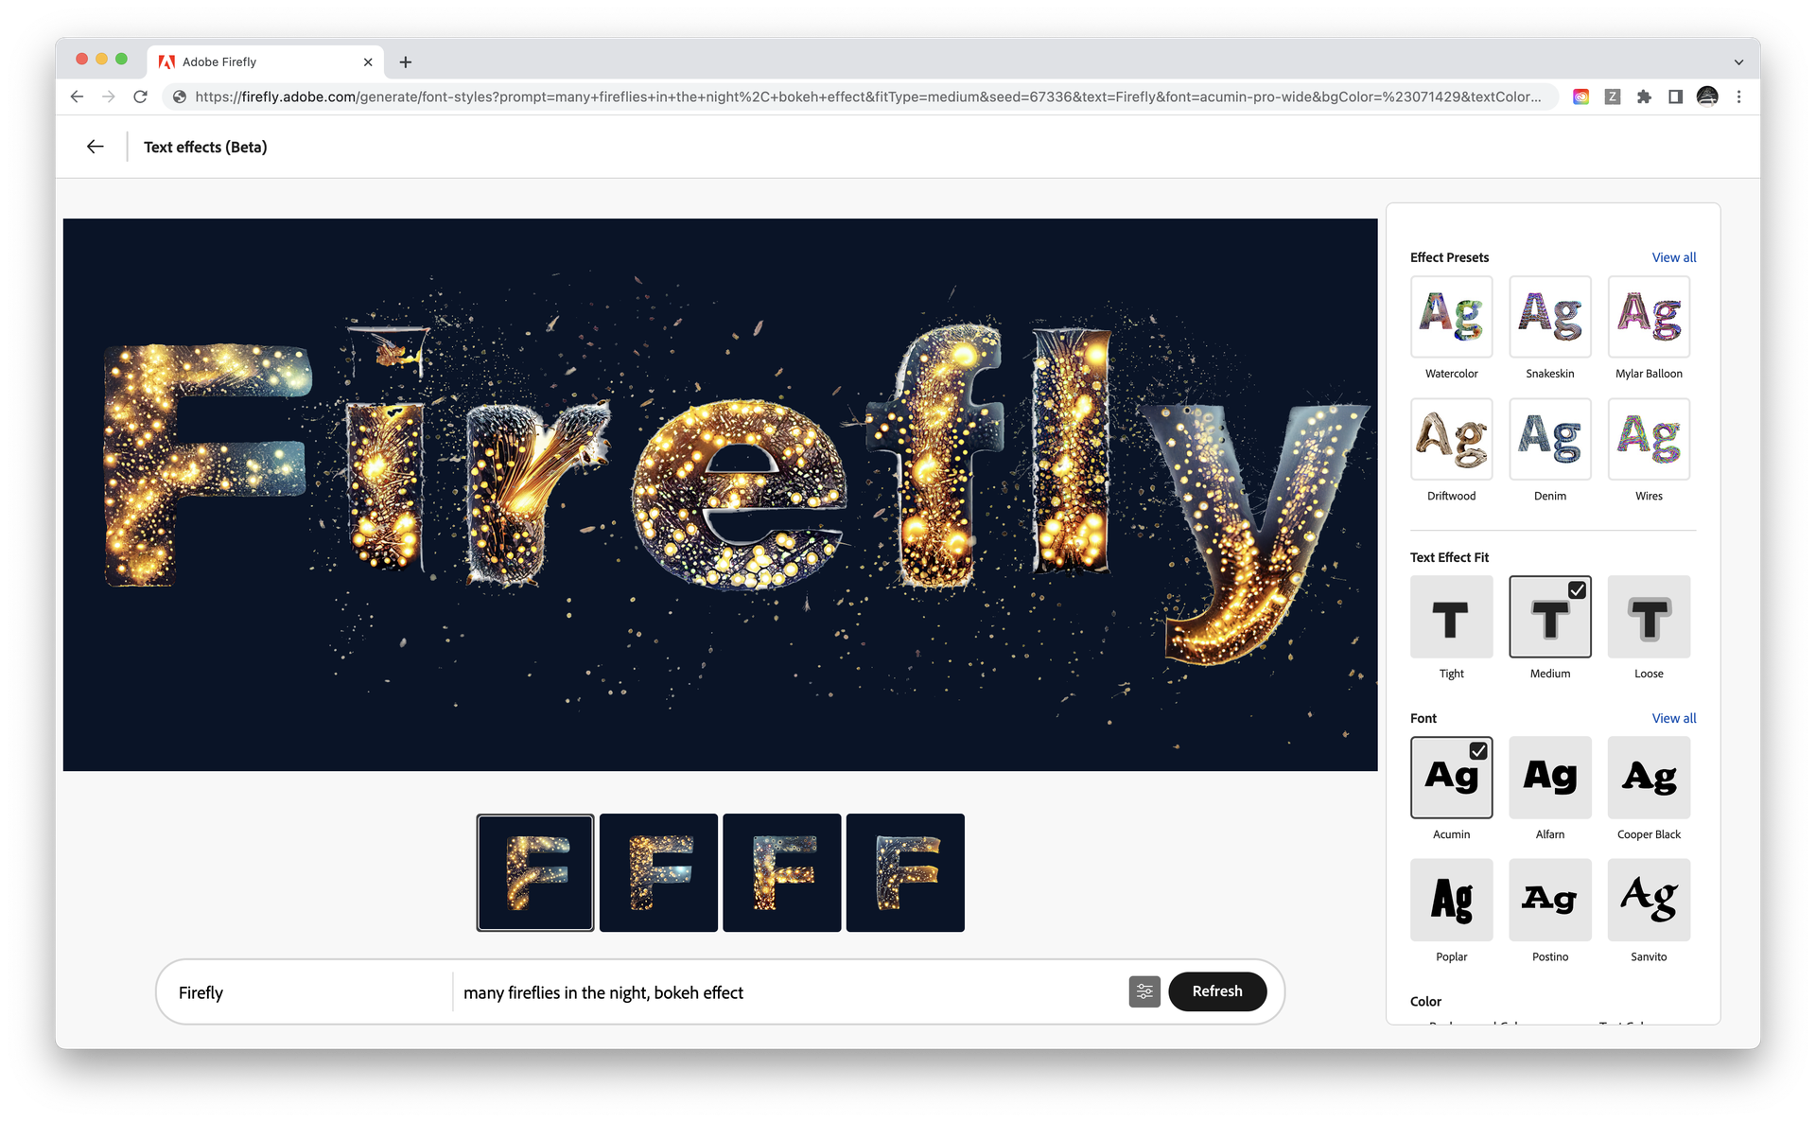The image size is (1816, 1122).
Task: Open the filter/settings icon in prompt bar
Action: pyautogui.click(x=1144, y=991)
